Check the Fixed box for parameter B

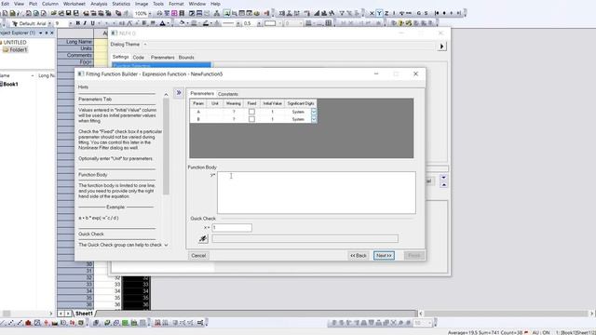[x=251, y=119]
